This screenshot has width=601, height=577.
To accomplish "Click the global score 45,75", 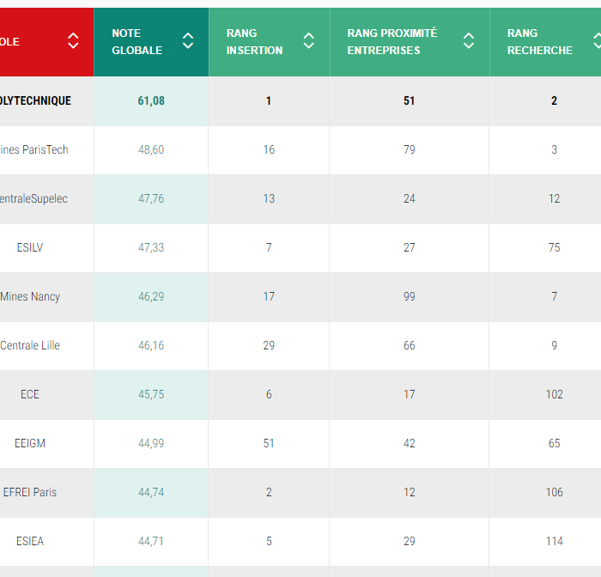I will click(x=151, y=394).
